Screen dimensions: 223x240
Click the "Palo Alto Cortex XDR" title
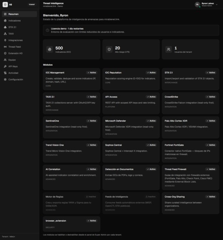click(176, 121)
